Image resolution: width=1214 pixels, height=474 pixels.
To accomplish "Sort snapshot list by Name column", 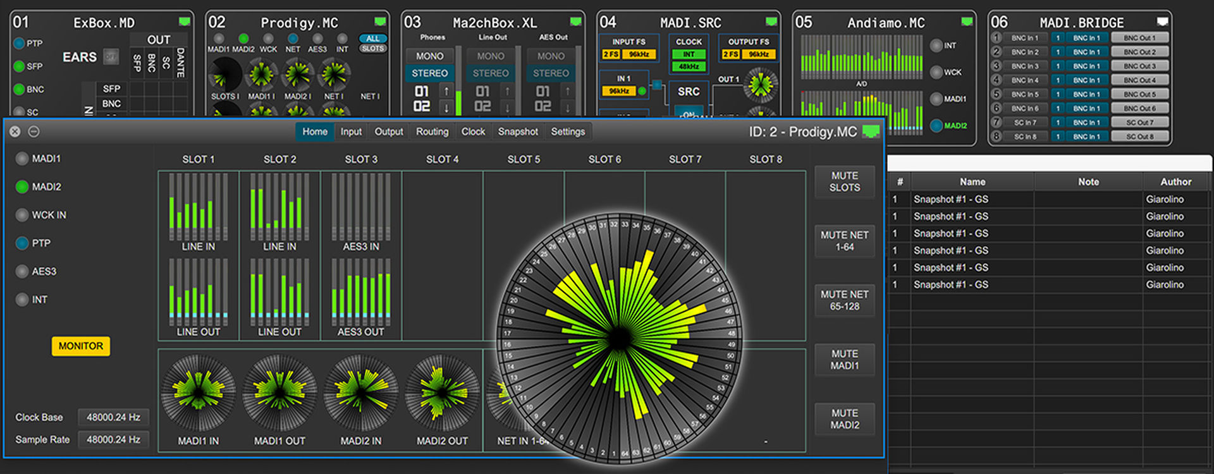I will pos(972,182).
